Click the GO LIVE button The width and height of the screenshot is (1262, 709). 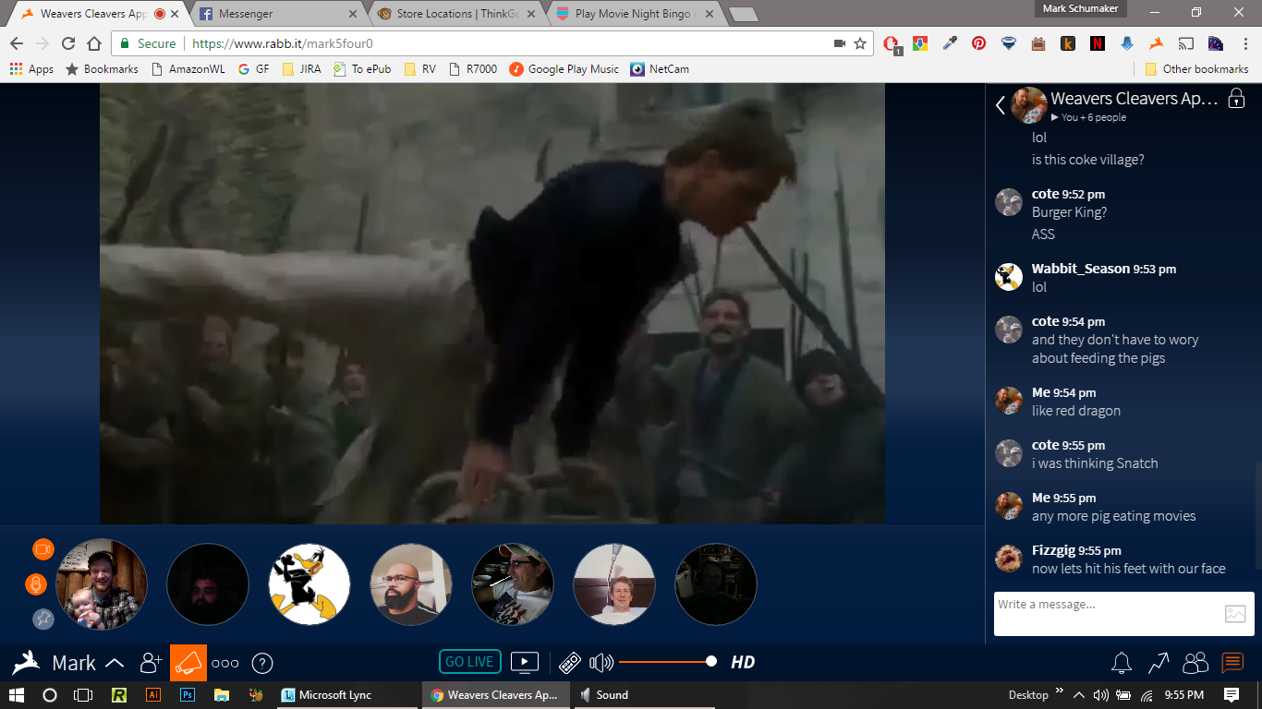[470, 662]
